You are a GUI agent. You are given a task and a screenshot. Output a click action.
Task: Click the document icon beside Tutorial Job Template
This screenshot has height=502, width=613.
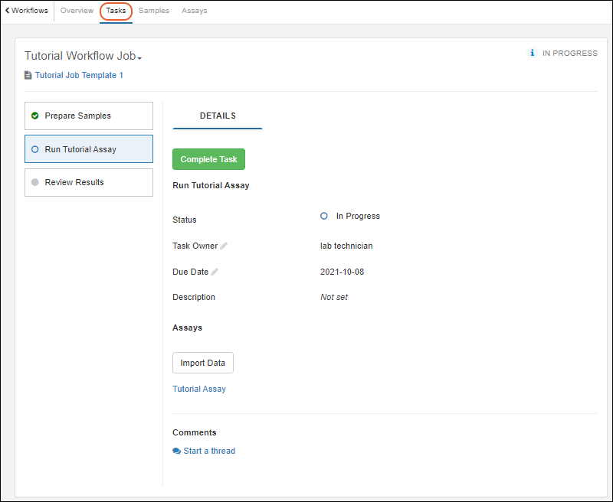point(28,76)
